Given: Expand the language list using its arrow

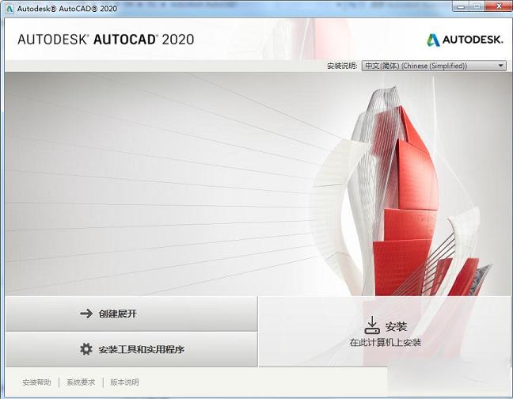Looking at the screenshot, I should pos(501,66).
